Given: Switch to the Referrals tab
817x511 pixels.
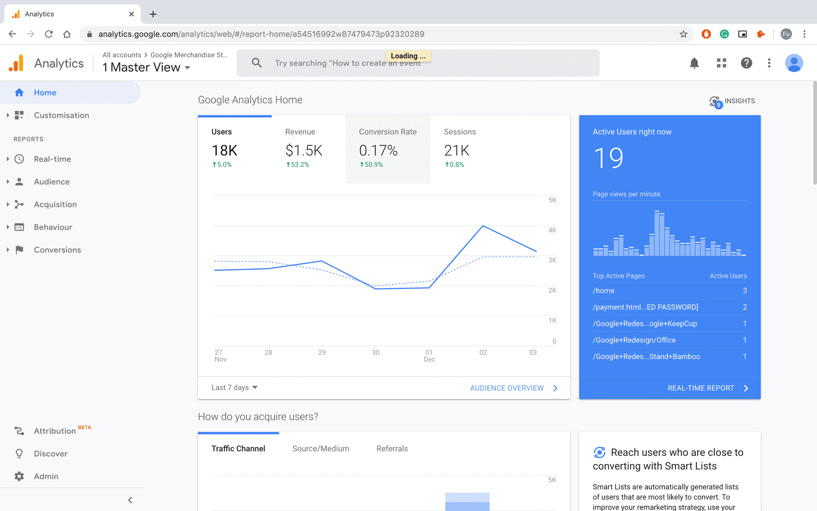Looking at the screenshot, I should [392, 449].
